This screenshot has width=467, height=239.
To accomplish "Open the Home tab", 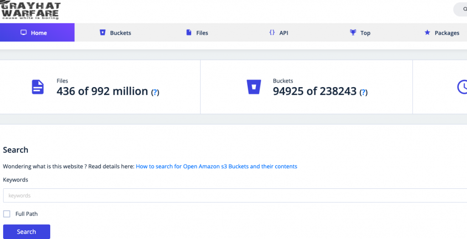I will tap(37, 32).
